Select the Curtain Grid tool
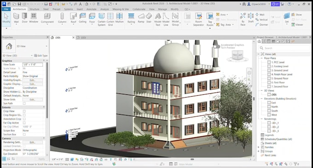313x168 pixels. click(110, 19)
